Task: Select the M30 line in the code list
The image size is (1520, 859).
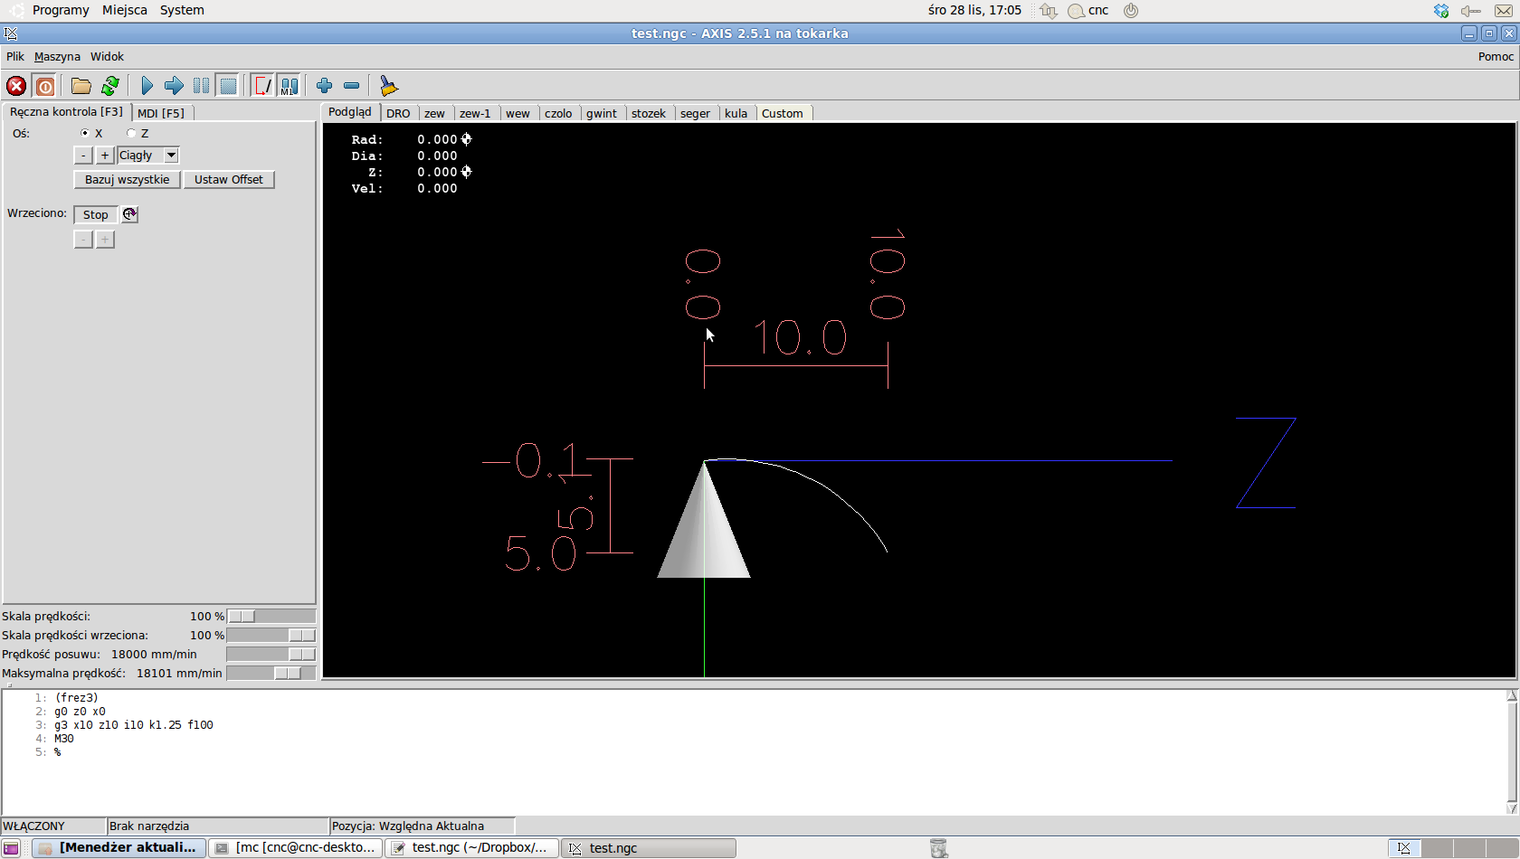Action: click(x=64, y=739)
